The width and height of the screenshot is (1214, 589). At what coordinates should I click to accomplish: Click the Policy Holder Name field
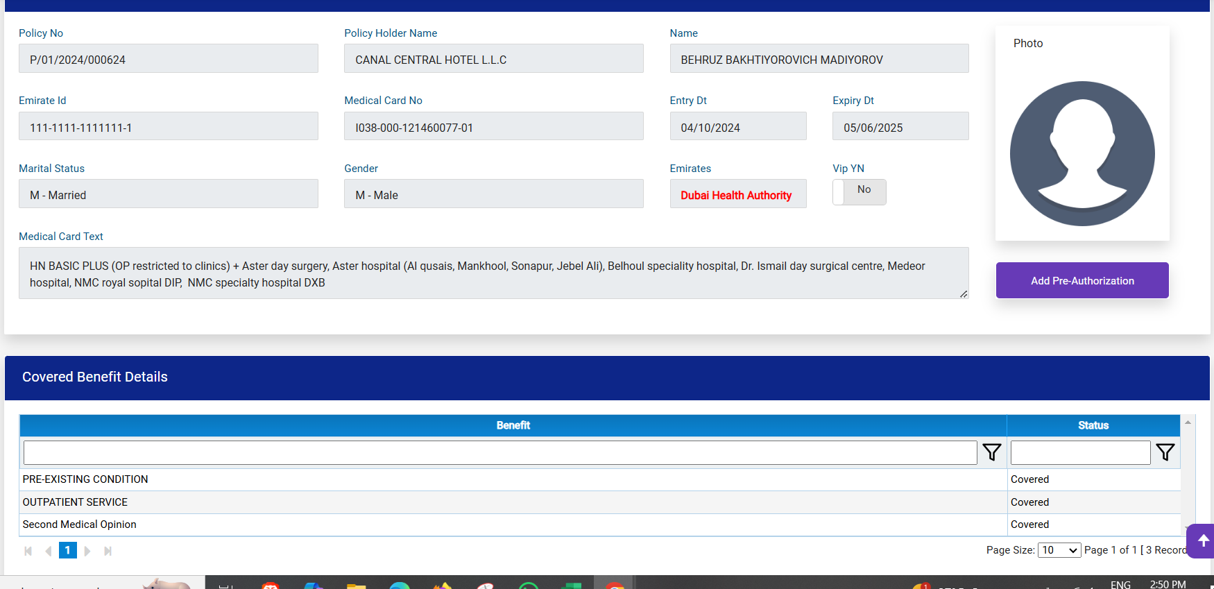[x=494, y=59]
